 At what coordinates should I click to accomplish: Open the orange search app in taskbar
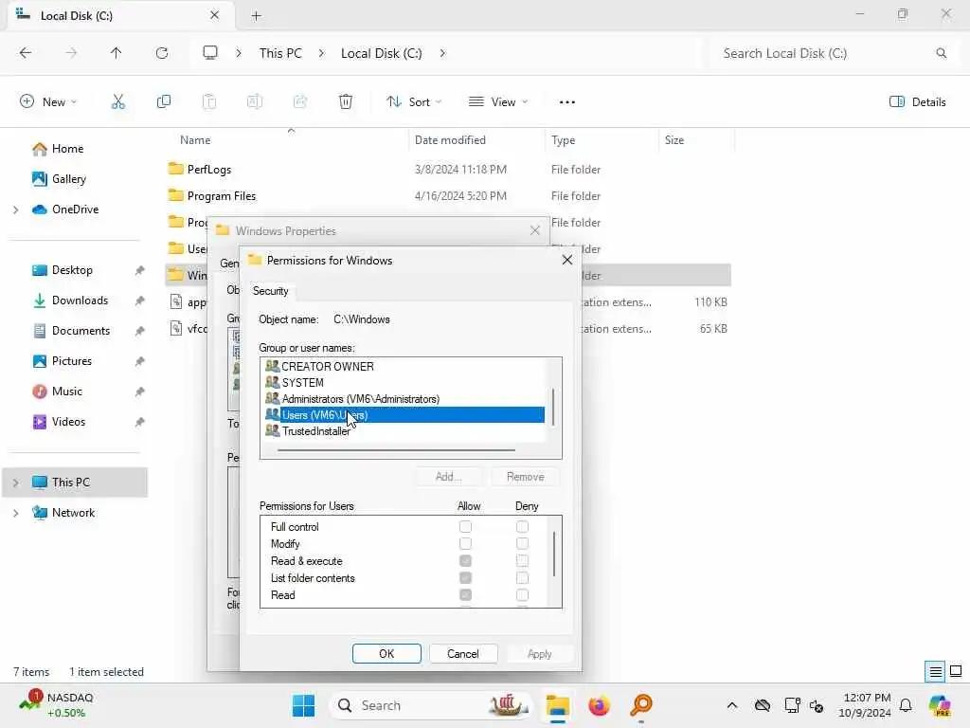tap(641, 705)
